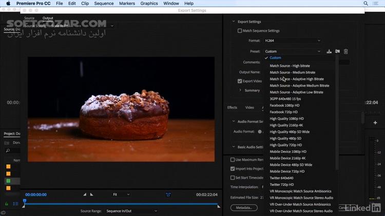Click the Set In Point marker icon
Screen dimensions: 385x216
click(85, 195)
